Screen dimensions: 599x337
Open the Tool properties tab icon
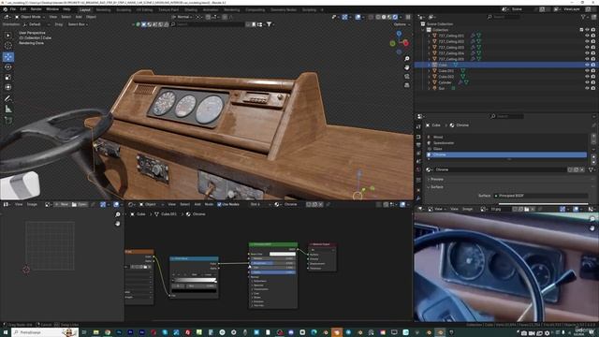[x=418, y=126]
